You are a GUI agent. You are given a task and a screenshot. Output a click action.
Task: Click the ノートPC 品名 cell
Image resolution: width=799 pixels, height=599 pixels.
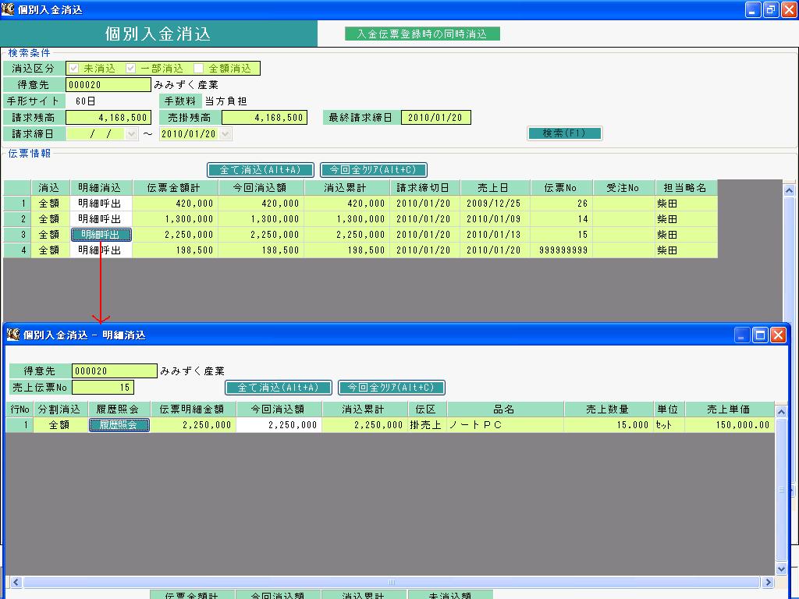[x=506, y=425]
